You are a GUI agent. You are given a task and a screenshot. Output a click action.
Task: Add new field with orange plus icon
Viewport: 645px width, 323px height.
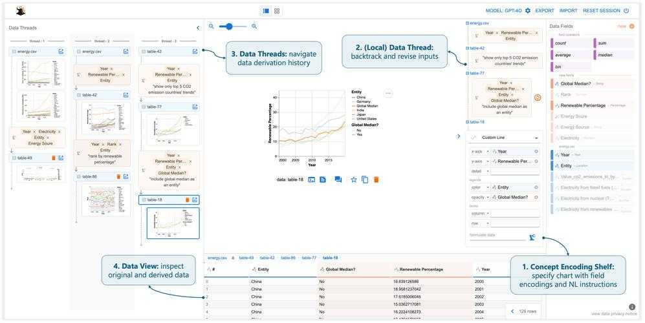click(x=632, y=26)
